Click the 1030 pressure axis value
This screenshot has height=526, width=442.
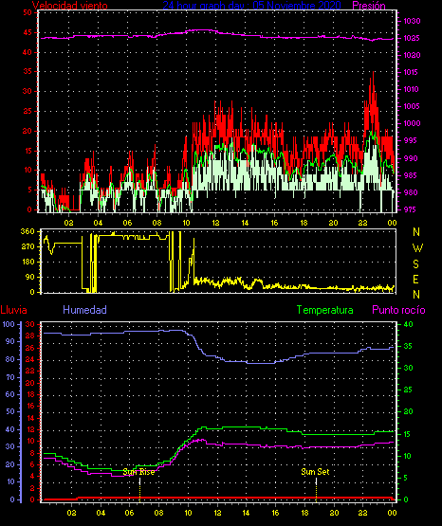pyautogui.click(x=412, y=21)
